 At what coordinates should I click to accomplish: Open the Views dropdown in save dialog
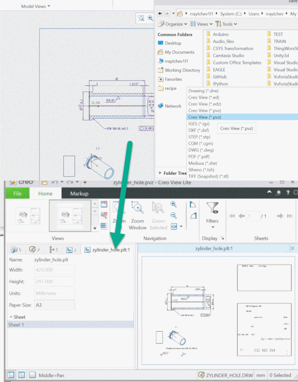(202, 24)
